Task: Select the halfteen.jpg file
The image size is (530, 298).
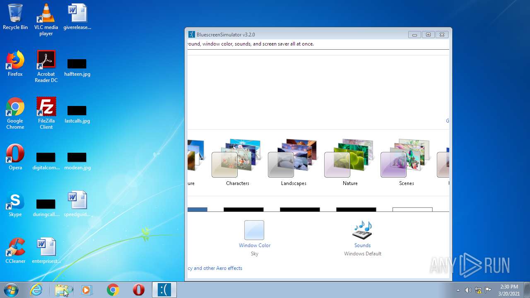Action: (x=77, y=66)
